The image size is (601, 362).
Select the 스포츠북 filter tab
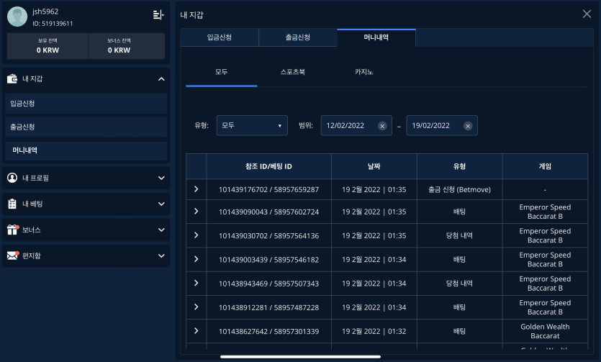(x=293, y=72)
